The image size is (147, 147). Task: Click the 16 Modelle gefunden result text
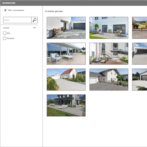pos(54,11)
